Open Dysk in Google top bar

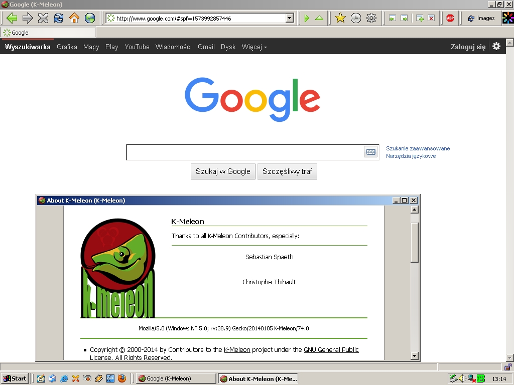(x=228, y=47)
